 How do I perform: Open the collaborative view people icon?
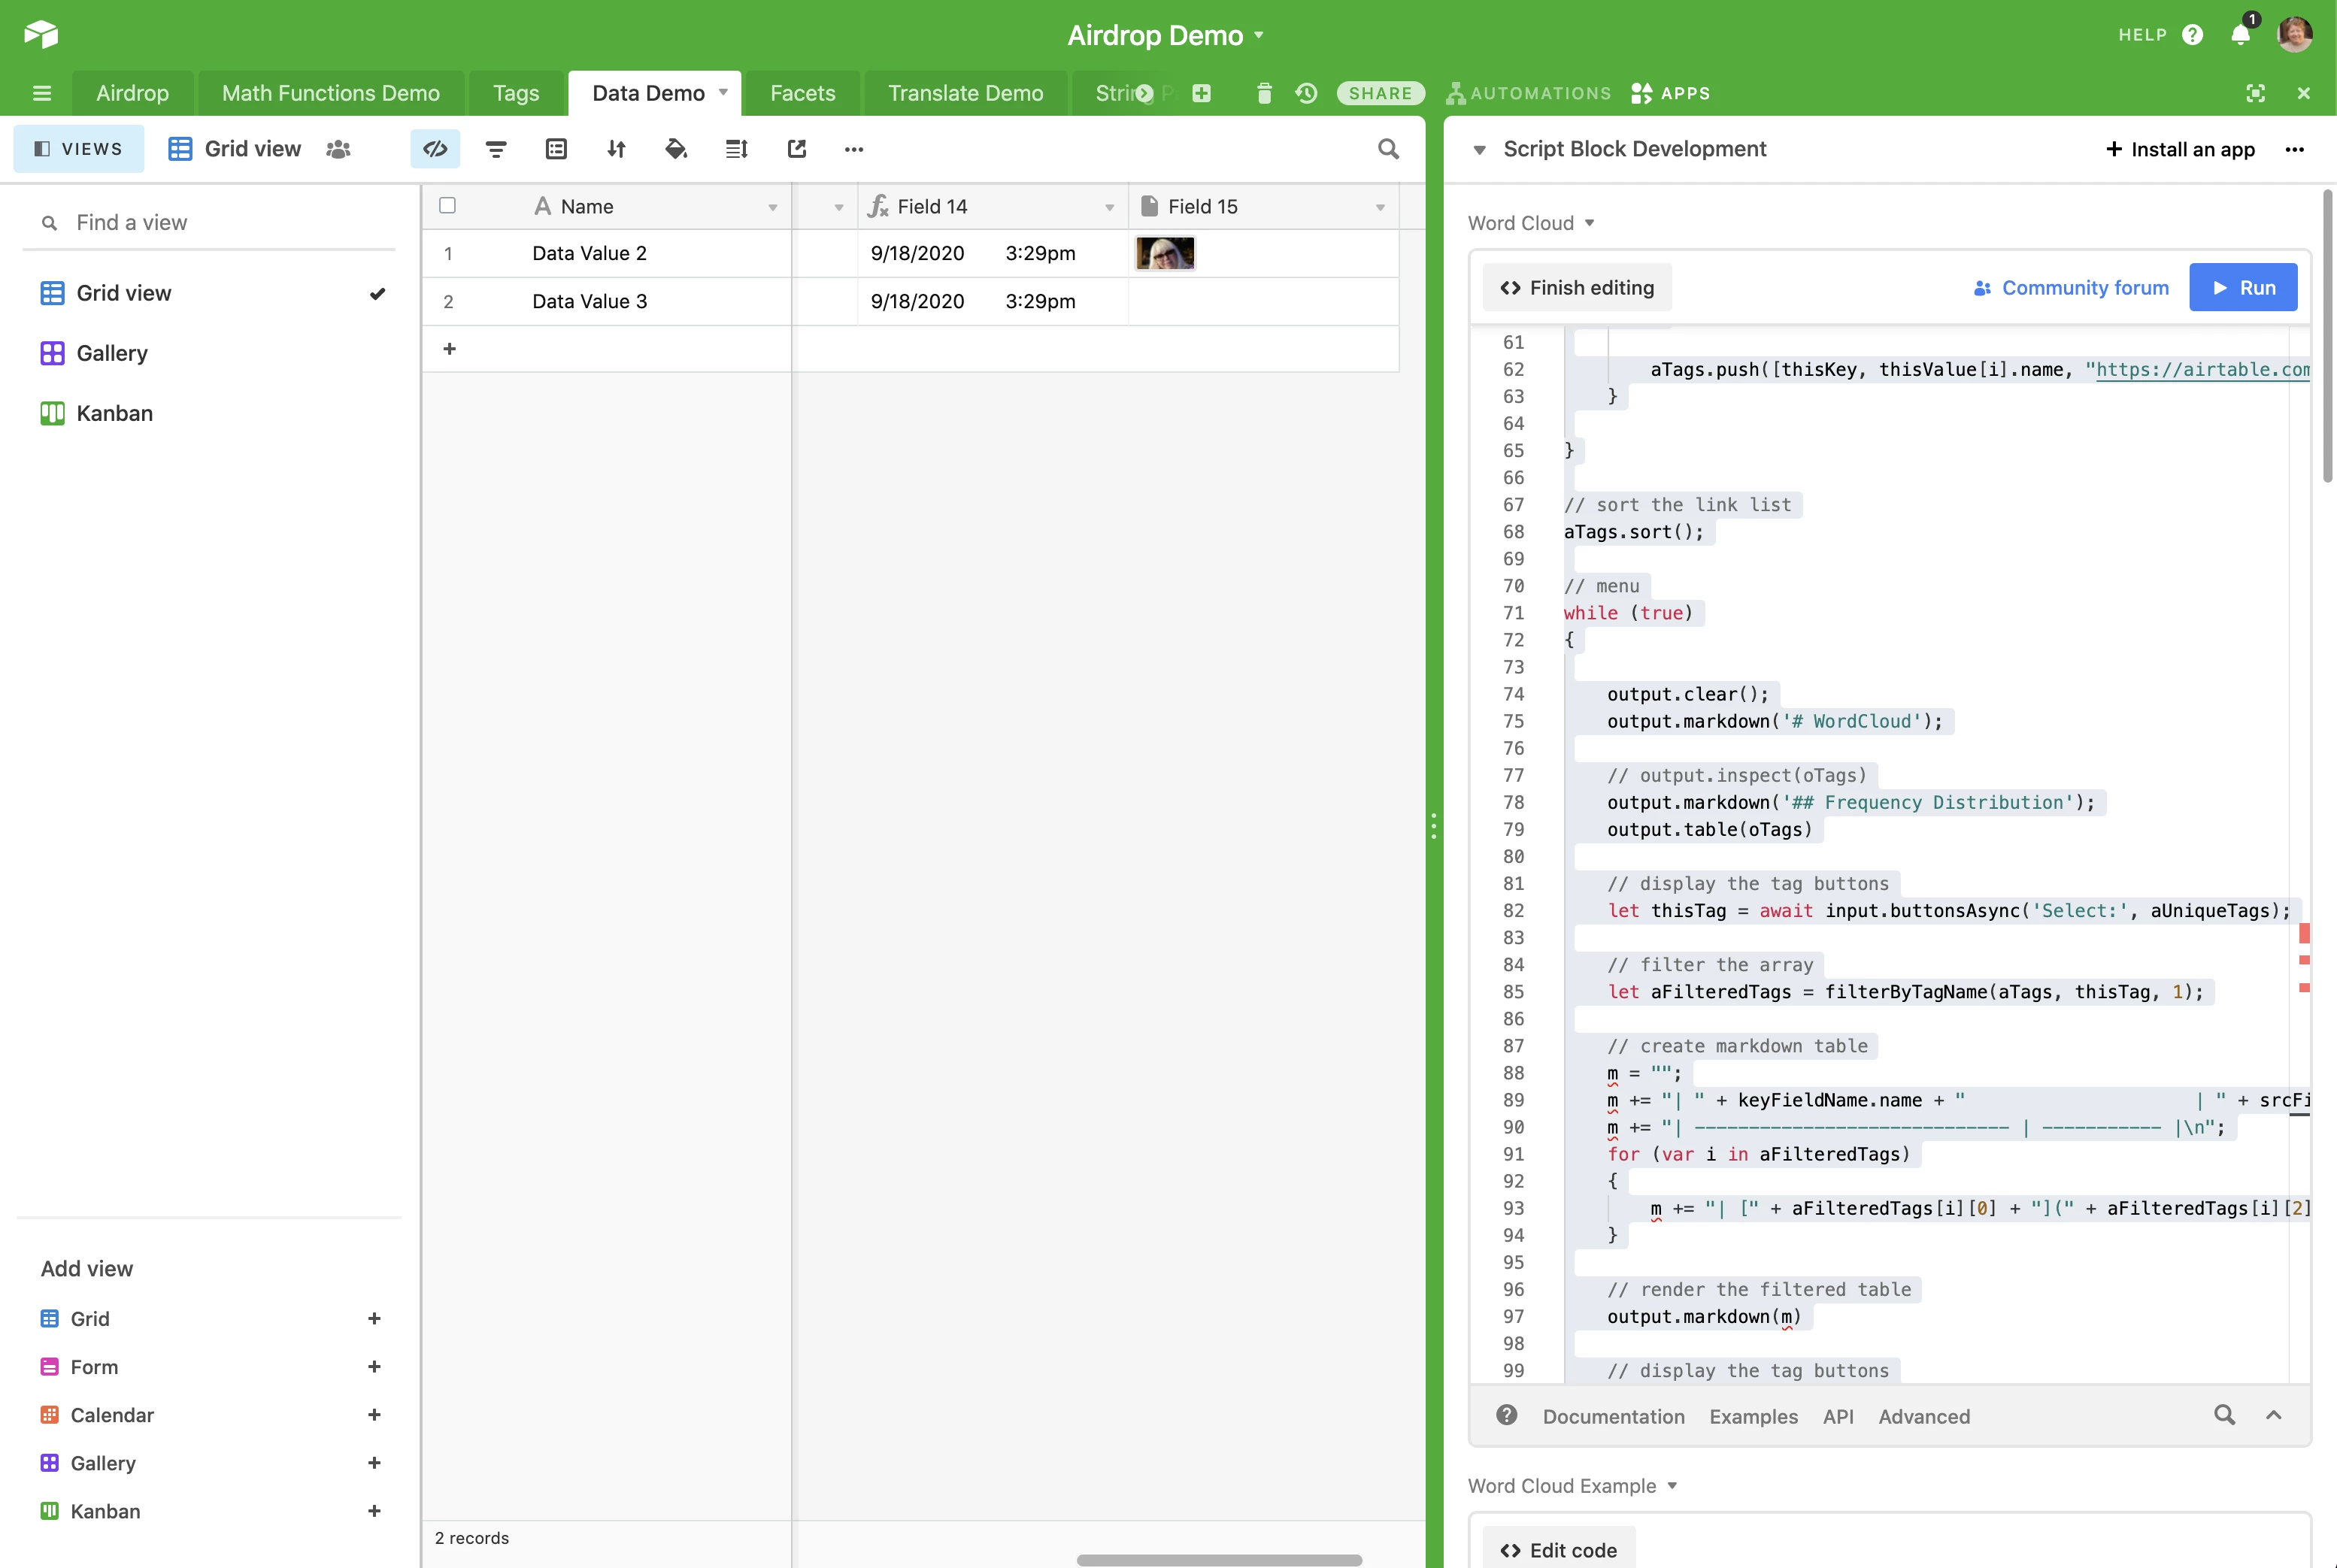point(338,149)
